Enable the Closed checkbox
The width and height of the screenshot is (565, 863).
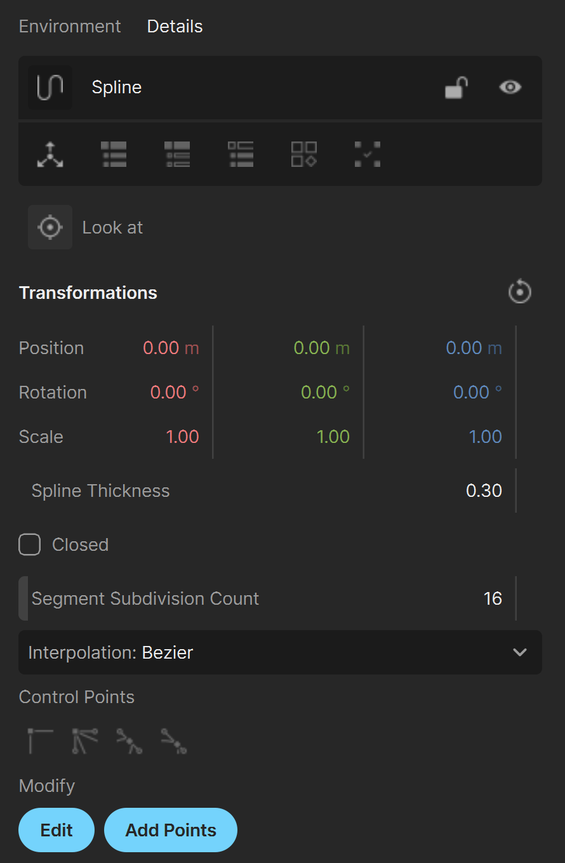[x=30, y=544]
